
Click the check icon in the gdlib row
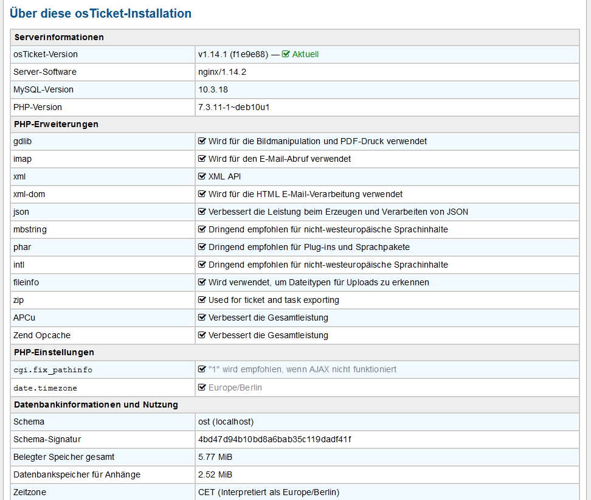point(202,141)
